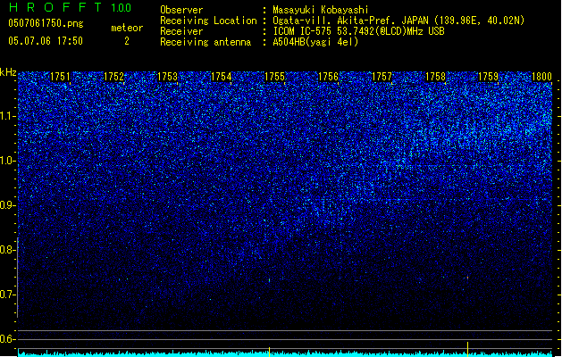Click the Observer name Masayuki Kobayashi
The height and width of the screenshot is (357, 562).
(320, 10)
